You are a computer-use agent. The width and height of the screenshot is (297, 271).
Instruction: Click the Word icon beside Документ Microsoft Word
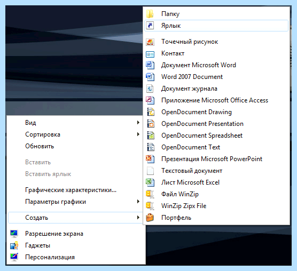[150, 65]
